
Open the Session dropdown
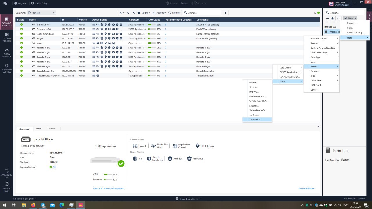[186, 3]
